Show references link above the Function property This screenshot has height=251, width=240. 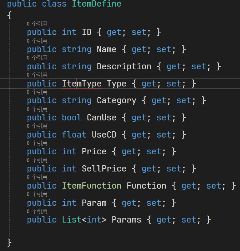37,177
